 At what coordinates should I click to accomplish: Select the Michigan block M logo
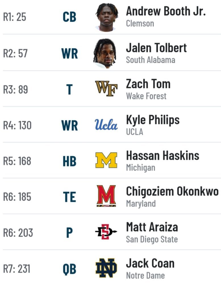click(x=106, y=160)
